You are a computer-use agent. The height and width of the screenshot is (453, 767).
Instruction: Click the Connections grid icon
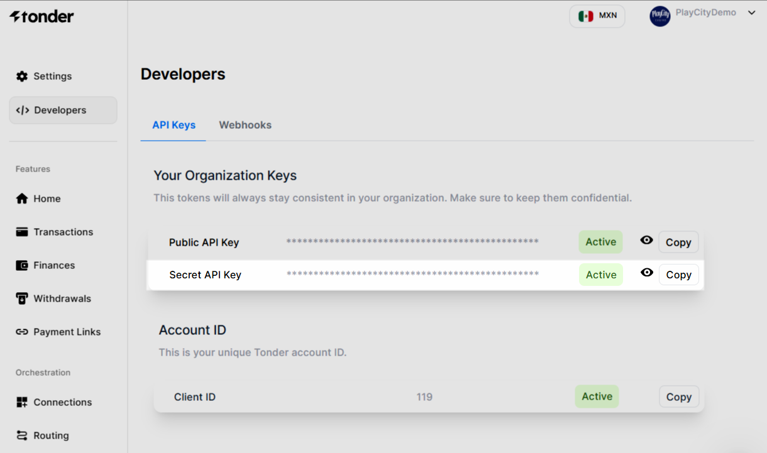[x=22, y=402]
